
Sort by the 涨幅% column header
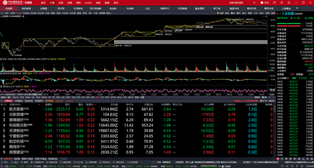point(49,104)
